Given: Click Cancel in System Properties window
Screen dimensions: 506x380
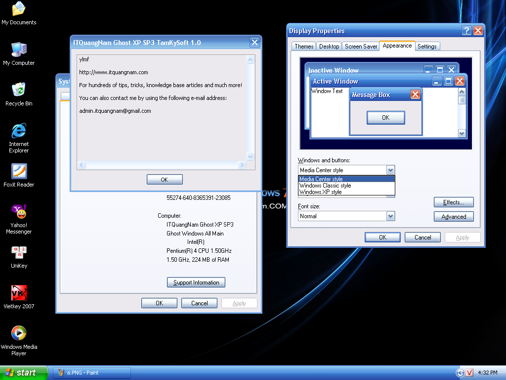Looking at the screenshot, I should click(199, 303).
